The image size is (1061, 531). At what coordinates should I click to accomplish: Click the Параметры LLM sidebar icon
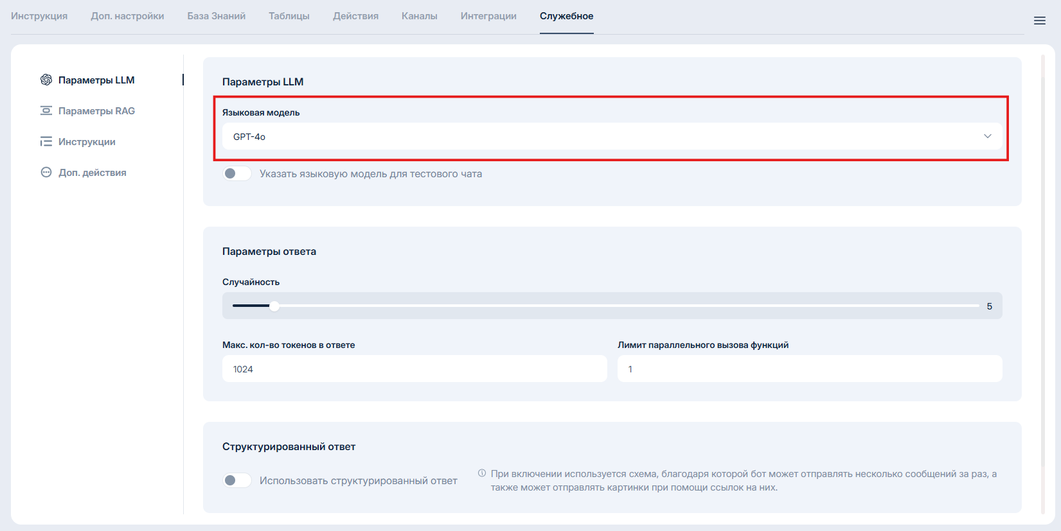(46, 80)
